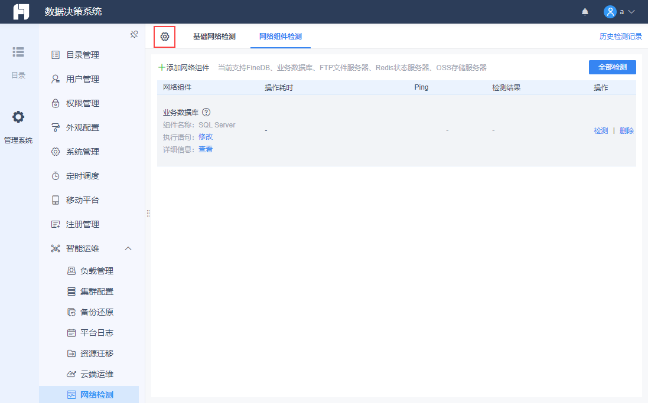Click 删除 for SQL Server row
648x403 pixels.
pyautogui.click(x=627, y=131)
